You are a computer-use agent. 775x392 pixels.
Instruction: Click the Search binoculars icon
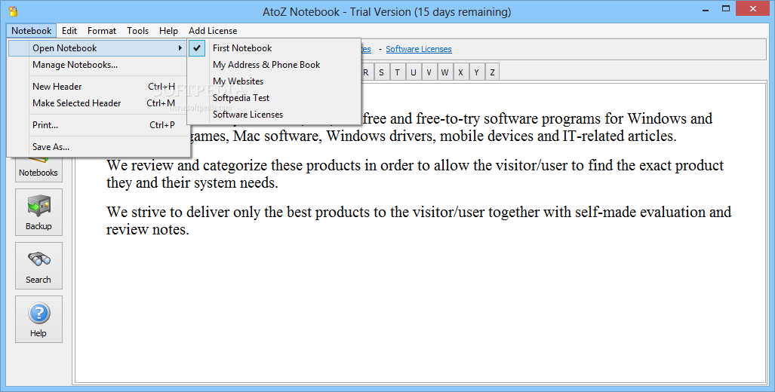tap(38, 259)
